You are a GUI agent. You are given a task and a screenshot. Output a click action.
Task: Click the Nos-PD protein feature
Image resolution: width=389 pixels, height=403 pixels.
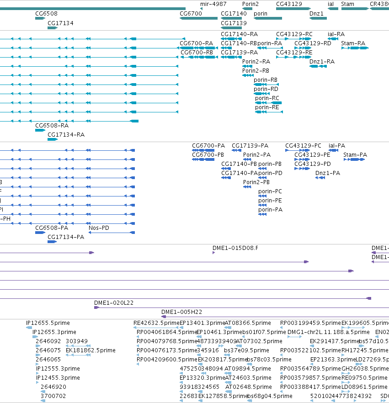[x=112, y=233]
